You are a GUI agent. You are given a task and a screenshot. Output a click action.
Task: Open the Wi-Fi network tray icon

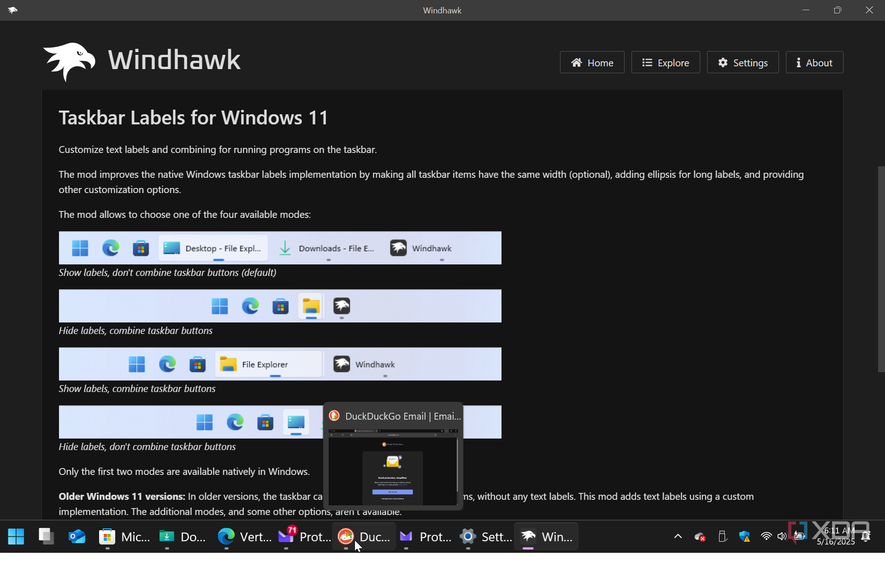point(766,536)
